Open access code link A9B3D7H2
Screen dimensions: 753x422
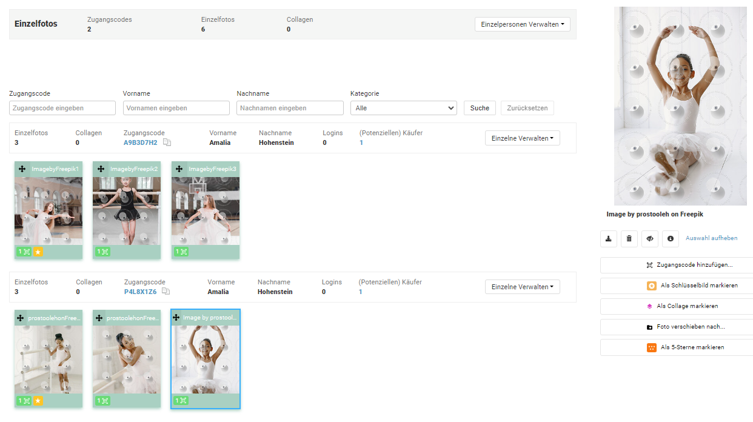point(141,142)
